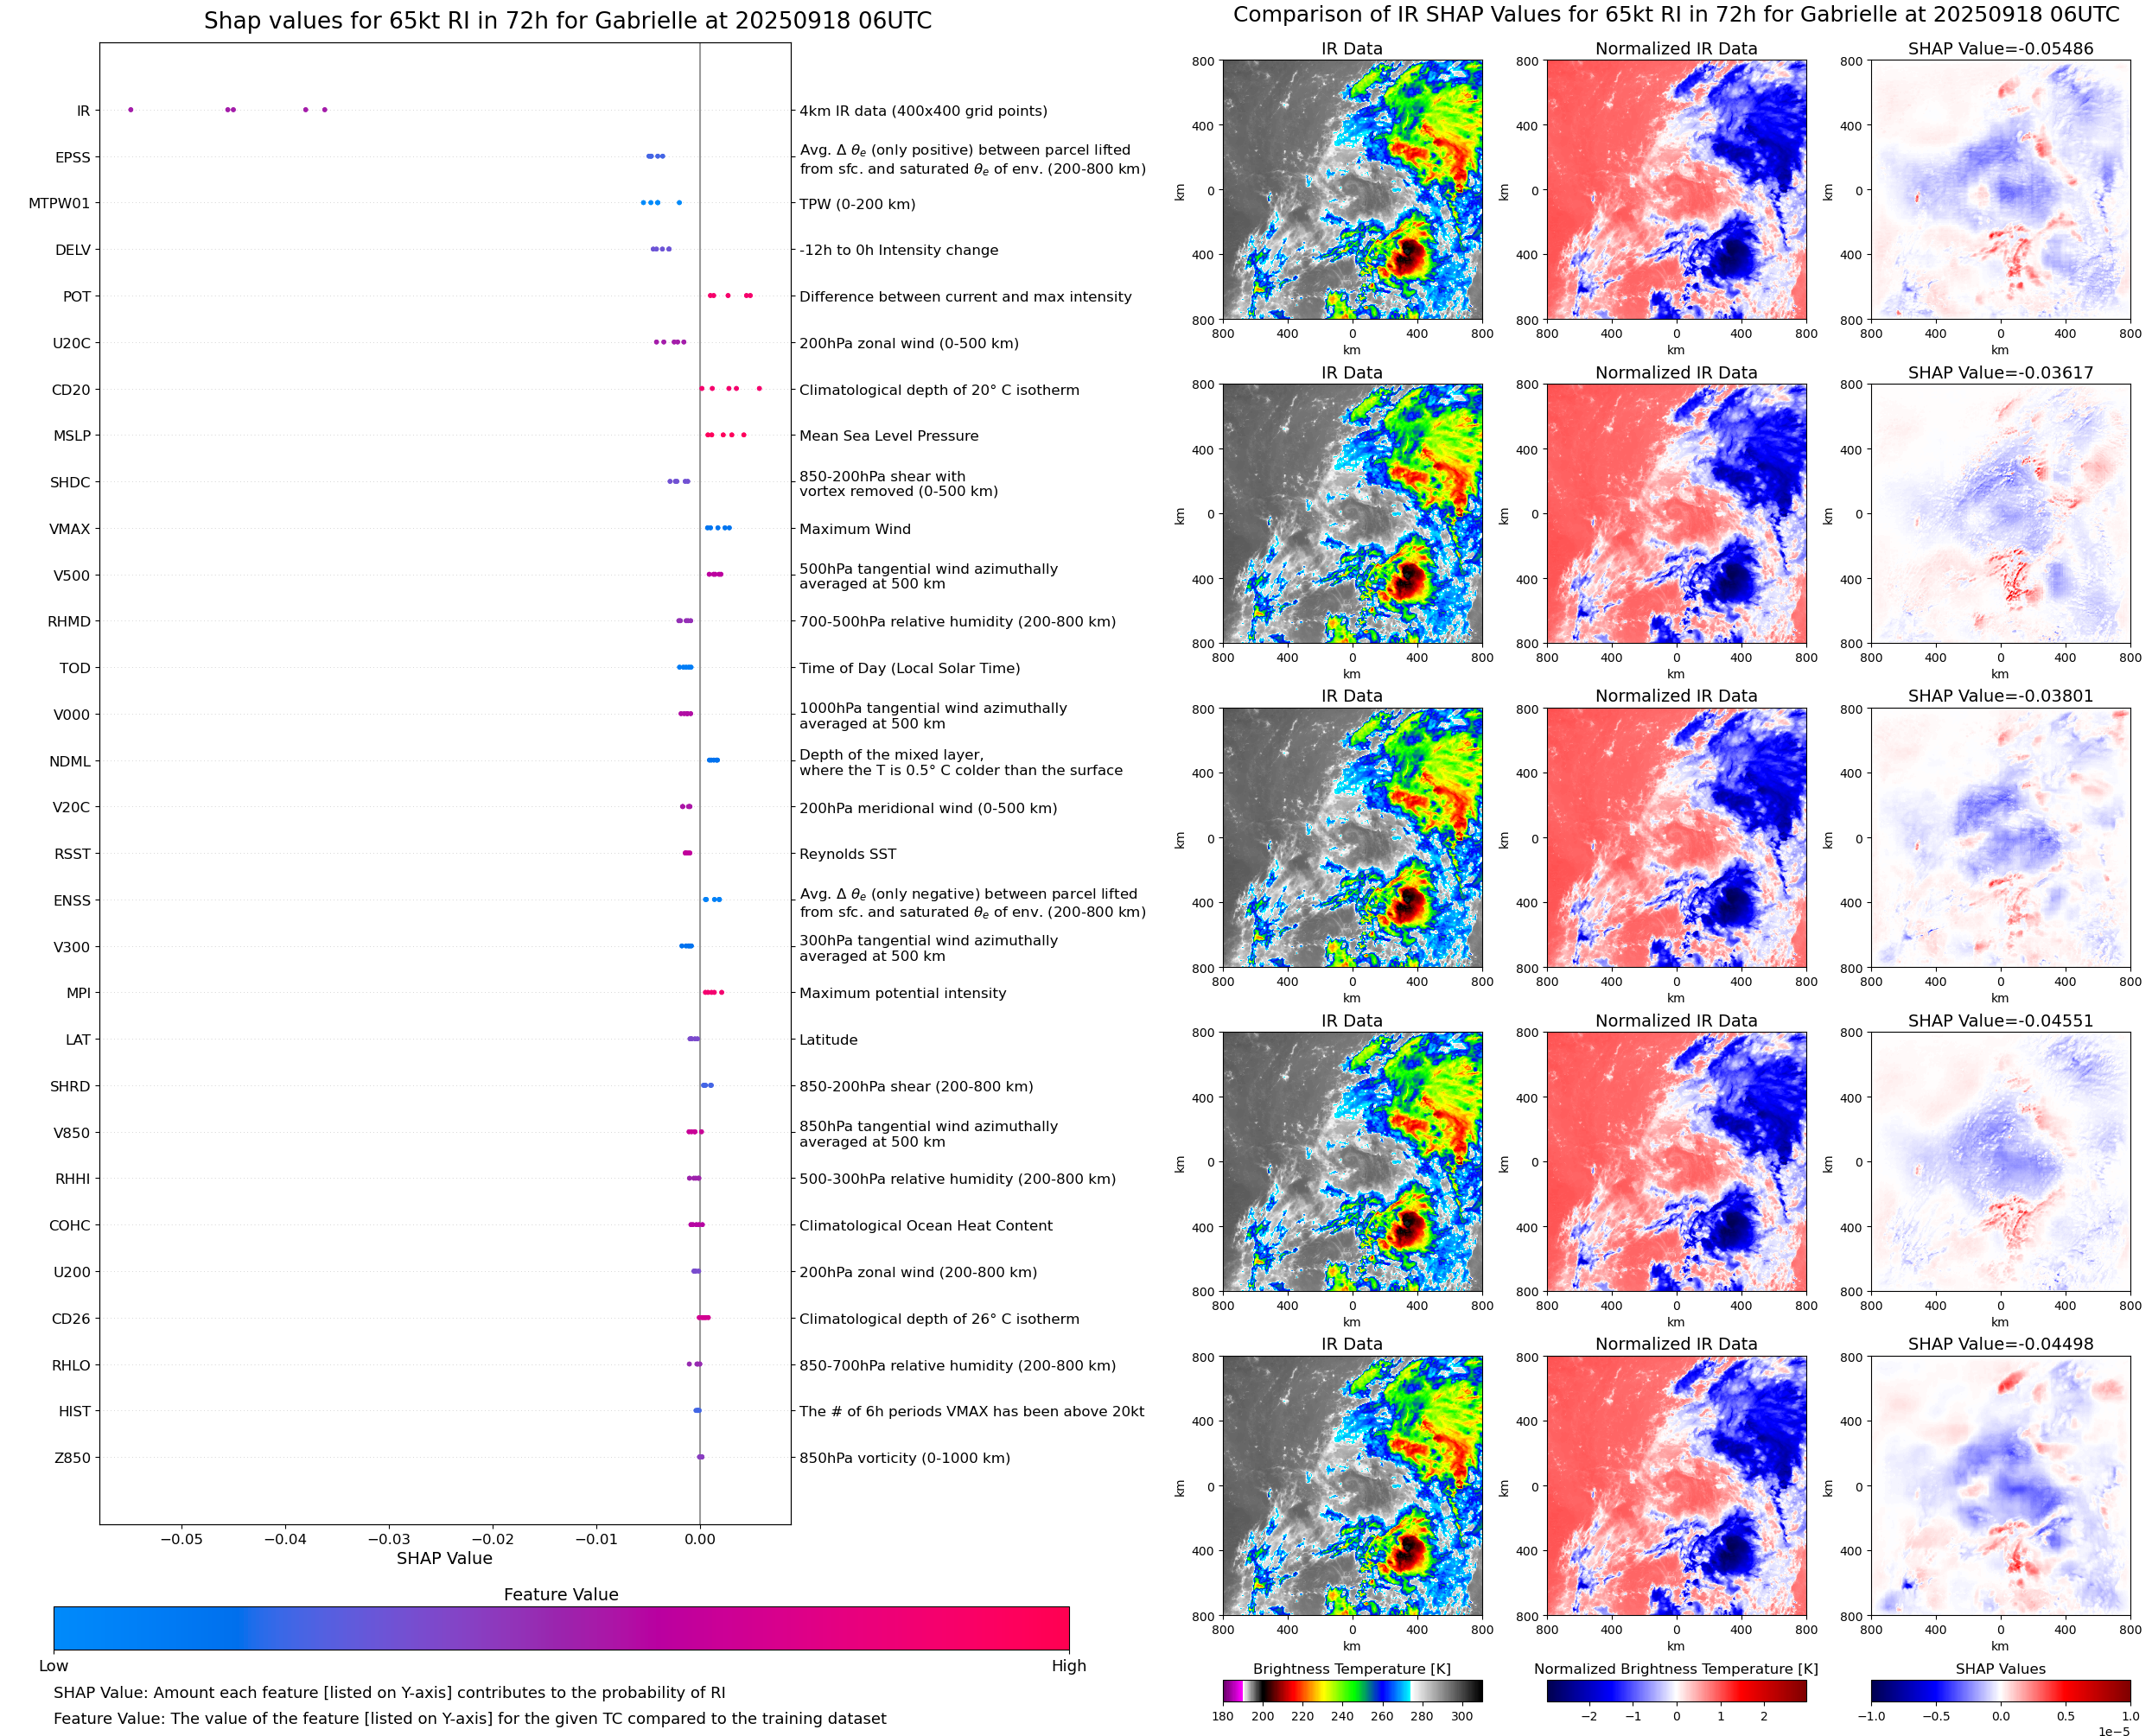Click the EPSS y-axis label
This screenshot has width=2152, height=1736.
tap(73, 157)
